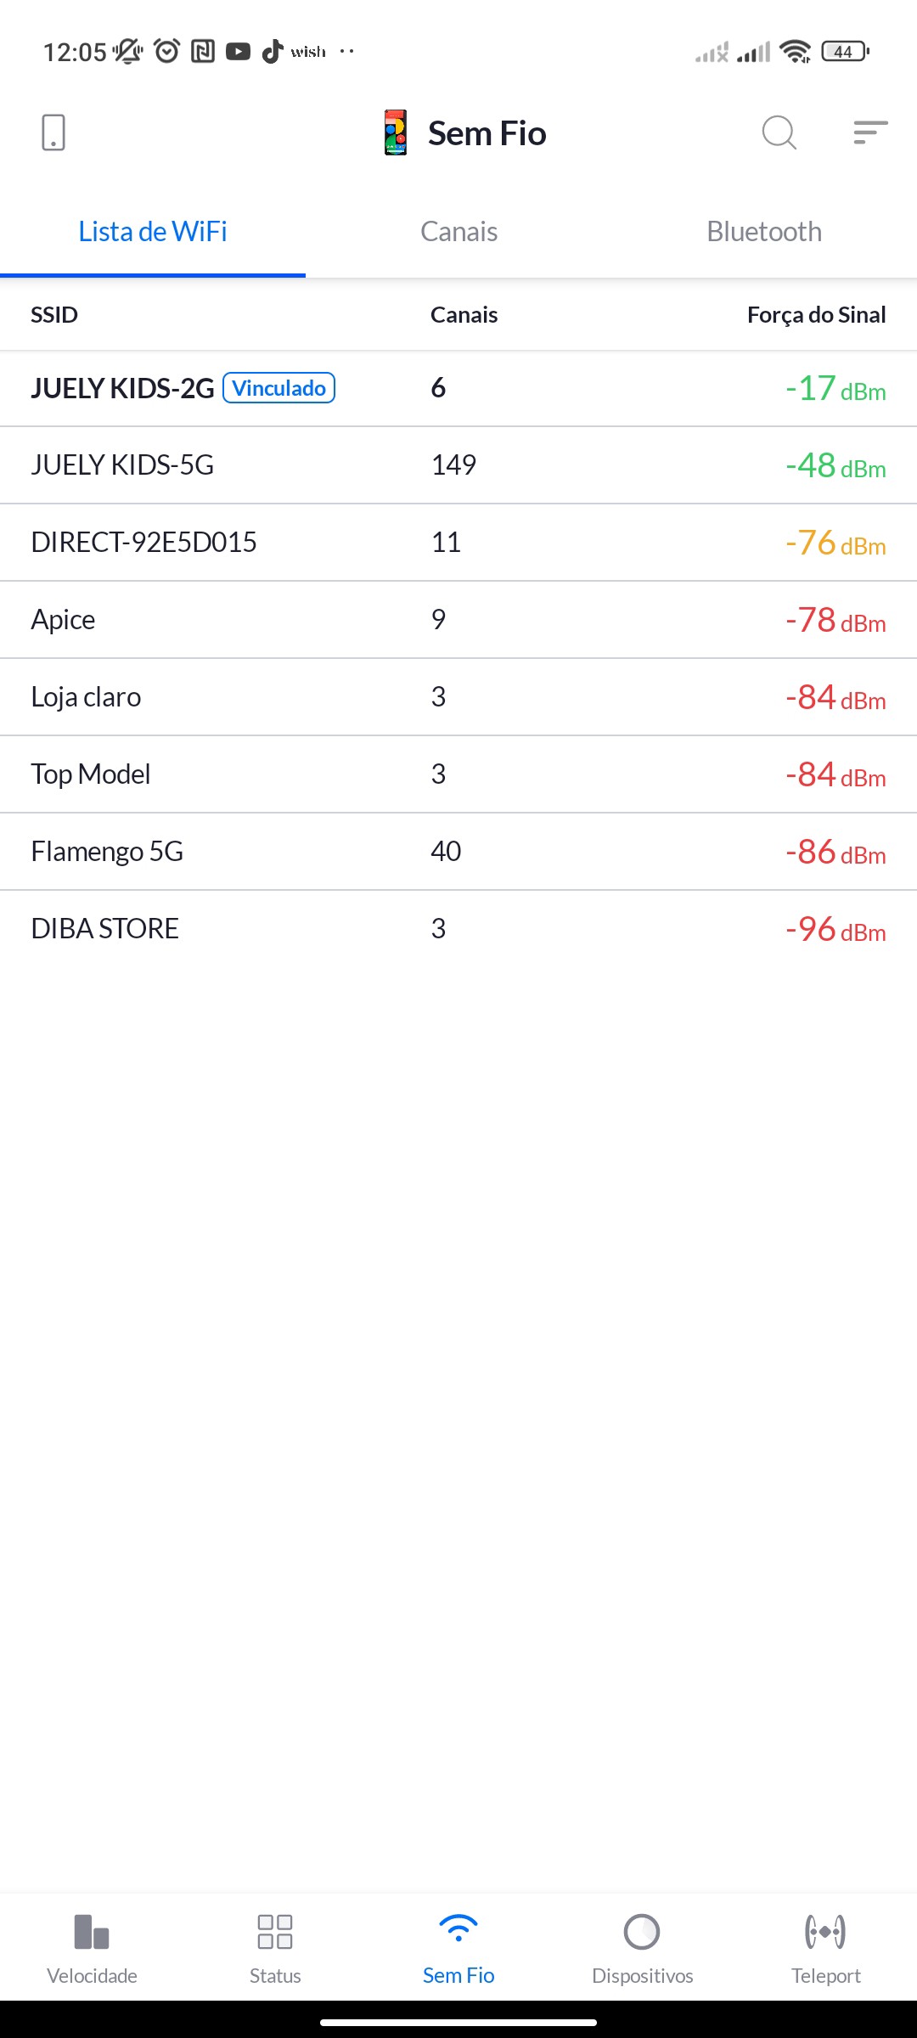Sort by SSID column header
Screen dimensions: 917x2038
(54, 315)
